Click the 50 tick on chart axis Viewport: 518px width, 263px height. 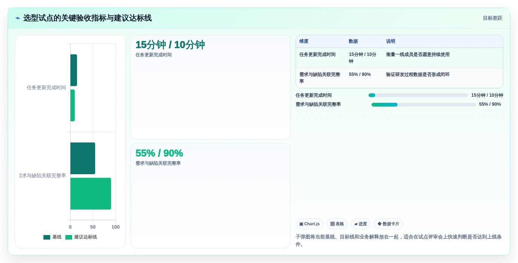(93, 227)
